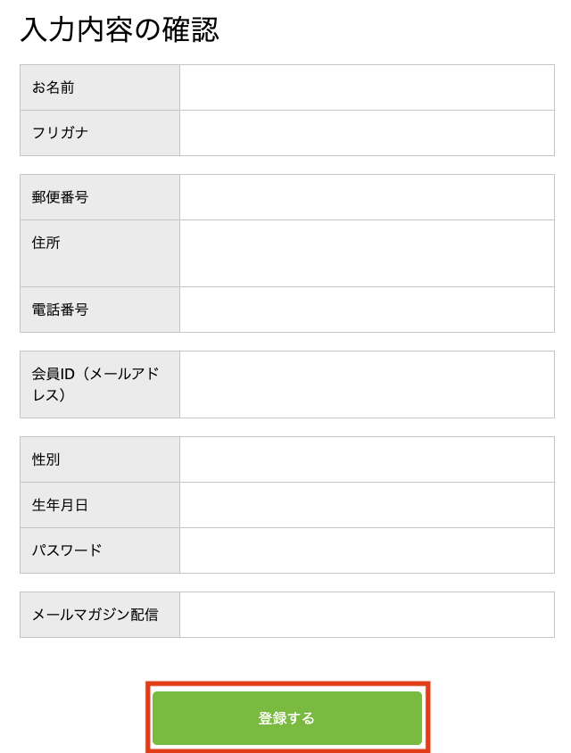Click the 登録する button
571x753 pixels.
tap(286, 718)
